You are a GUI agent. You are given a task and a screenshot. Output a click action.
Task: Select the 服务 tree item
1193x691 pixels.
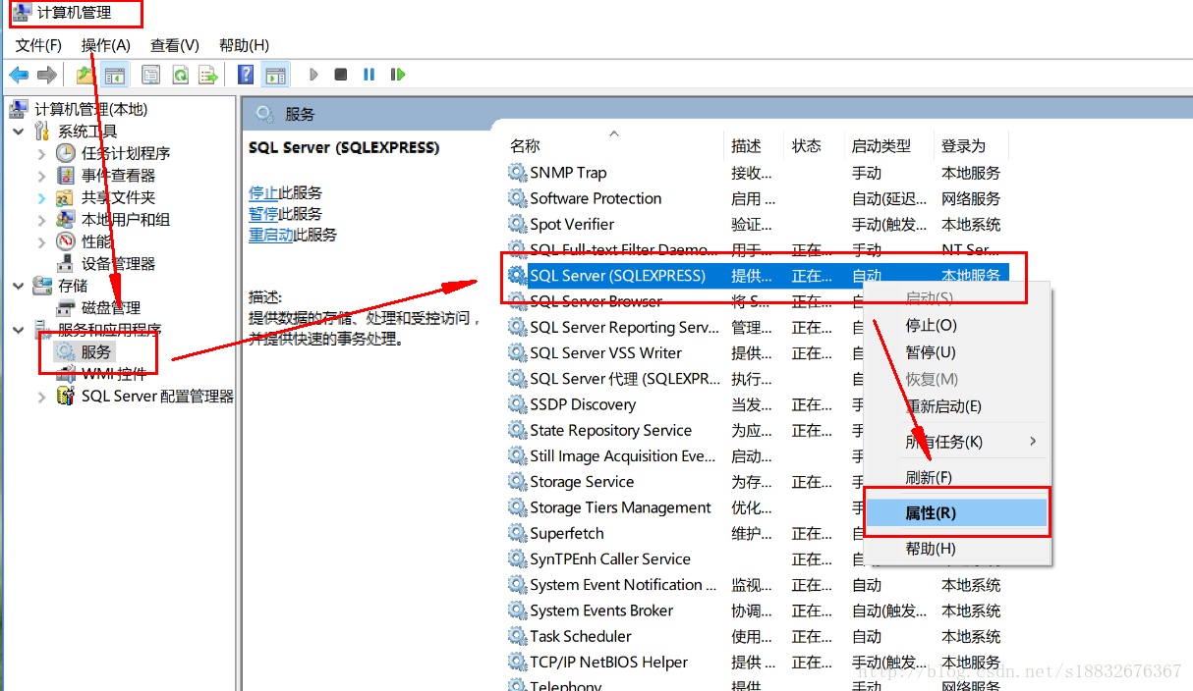coord(96,351)
